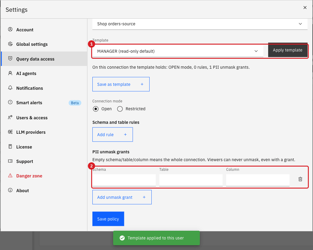
Task: Switch to AI agents settings
Action: click(44, 73)
